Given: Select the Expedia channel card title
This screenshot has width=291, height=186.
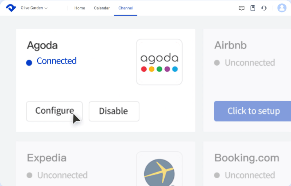Looking at the screenshot, I should point(47,158).
